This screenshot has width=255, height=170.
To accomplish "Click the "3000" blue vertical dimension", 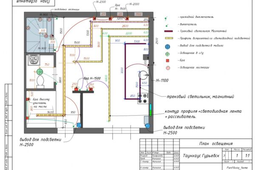I will pos(122,71).
